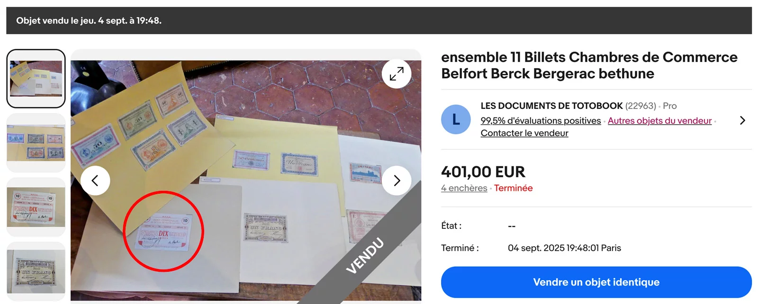Show the previous photo with left arrow
Image resolution: width=758 pixels, height=304 pixels.
click(95, 180)
